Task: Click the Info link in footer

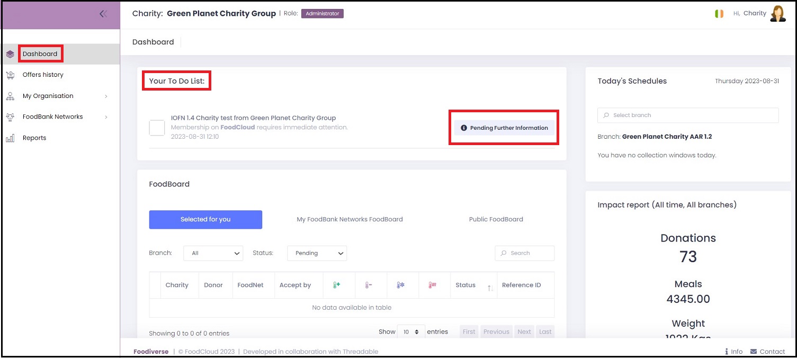Action: [737, 352]
